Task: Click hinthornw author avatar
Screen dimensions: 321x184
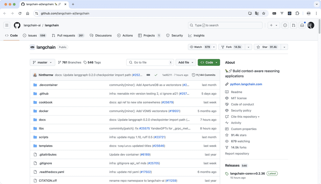Action: (x=35, y=75)
